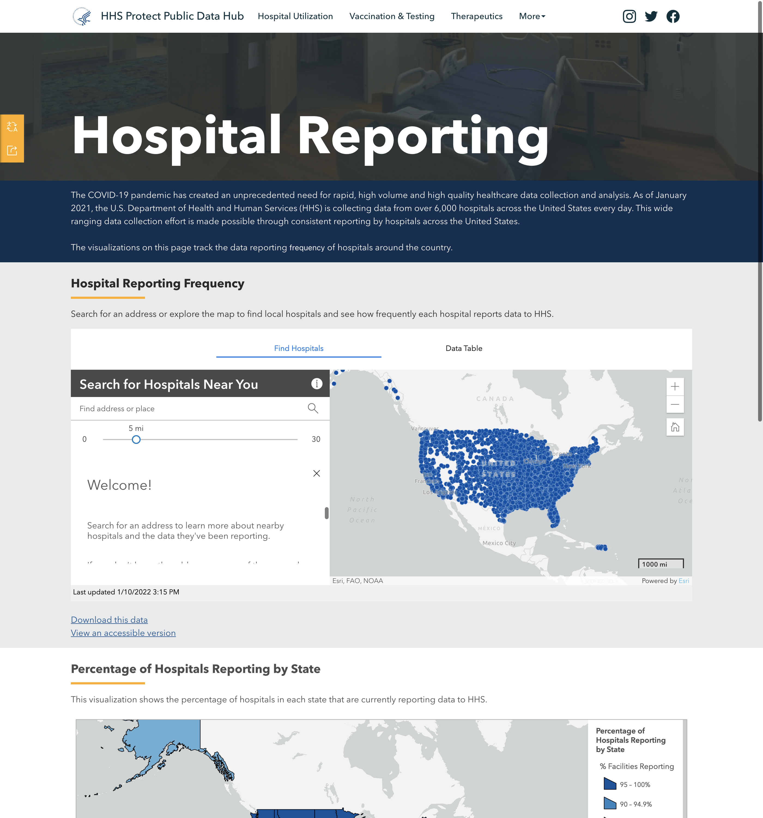Image resolution: width=763 pixels, height=818 pixels.
Task: Click the HHS eagle logo
Action: coord(82,16)
